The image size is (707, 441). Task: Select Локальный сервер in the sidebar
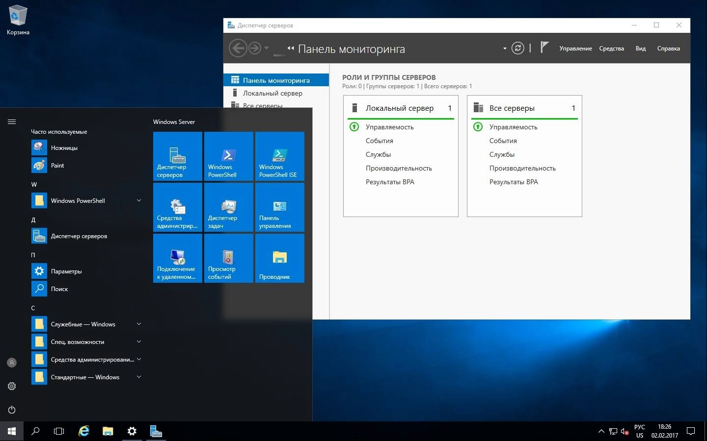276,93
